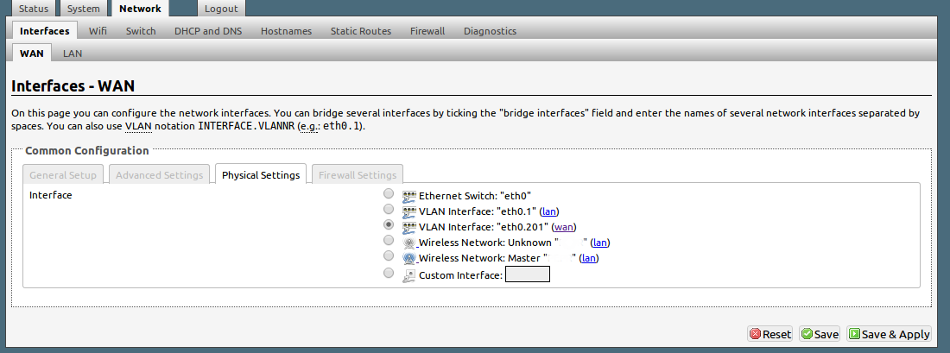Open the General Setup tab
Viewport: 950px width, 353px height.
[x=63, y=174]
